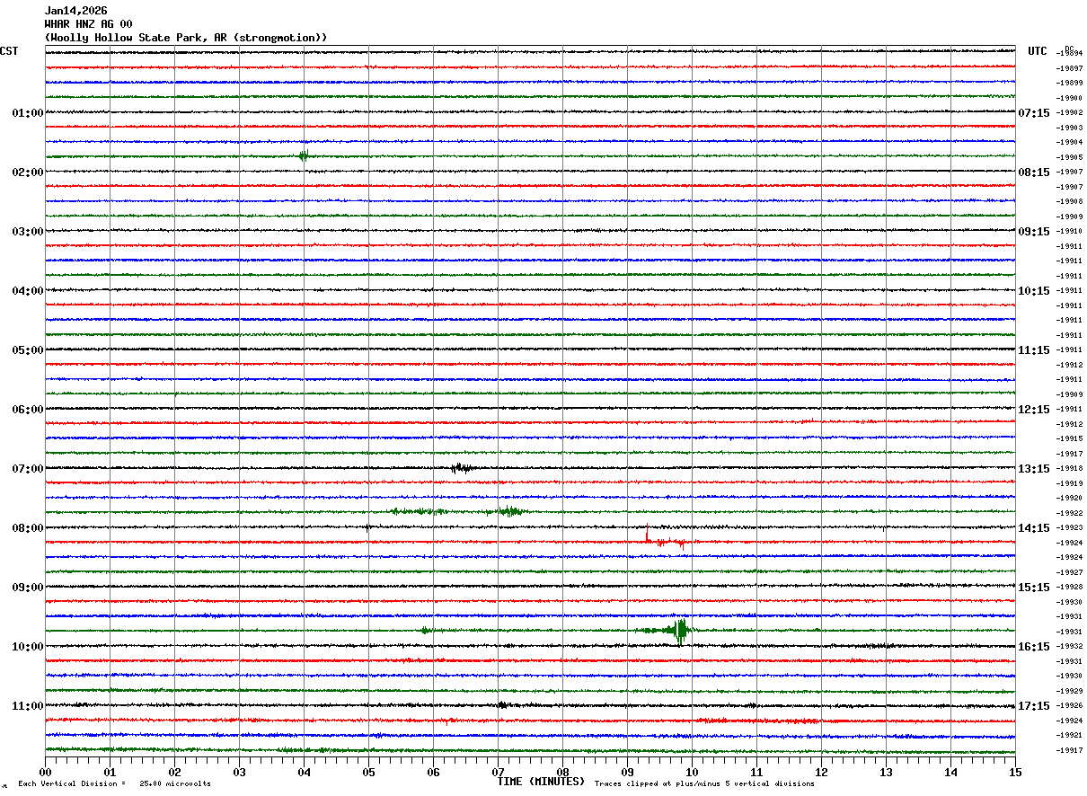Click the 14:15 UTC time label

click(x=1034, y=528)
